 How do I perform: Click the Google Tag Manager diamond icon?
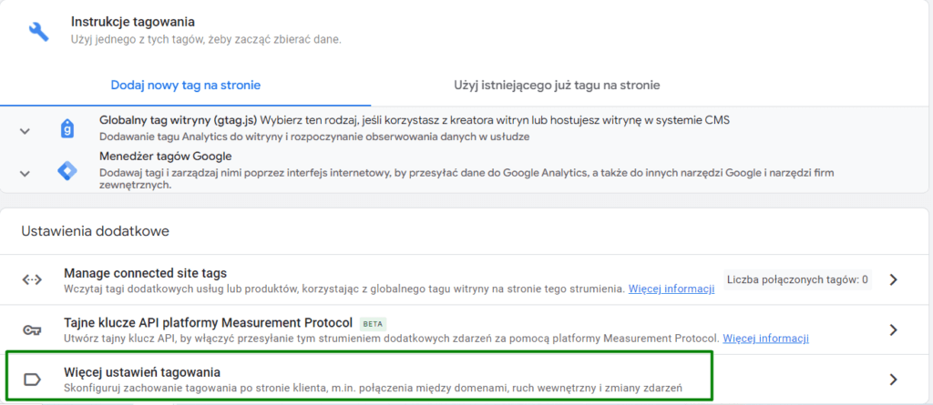67,170
